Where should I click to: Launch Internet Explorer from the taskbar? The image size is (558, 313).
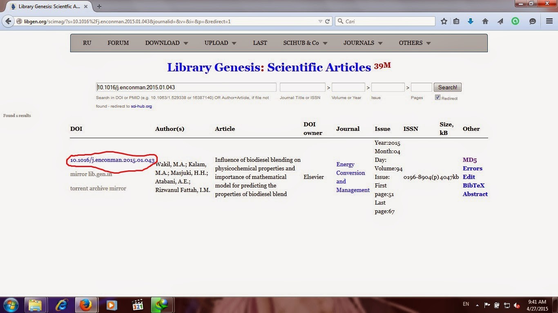pos(61,305)
